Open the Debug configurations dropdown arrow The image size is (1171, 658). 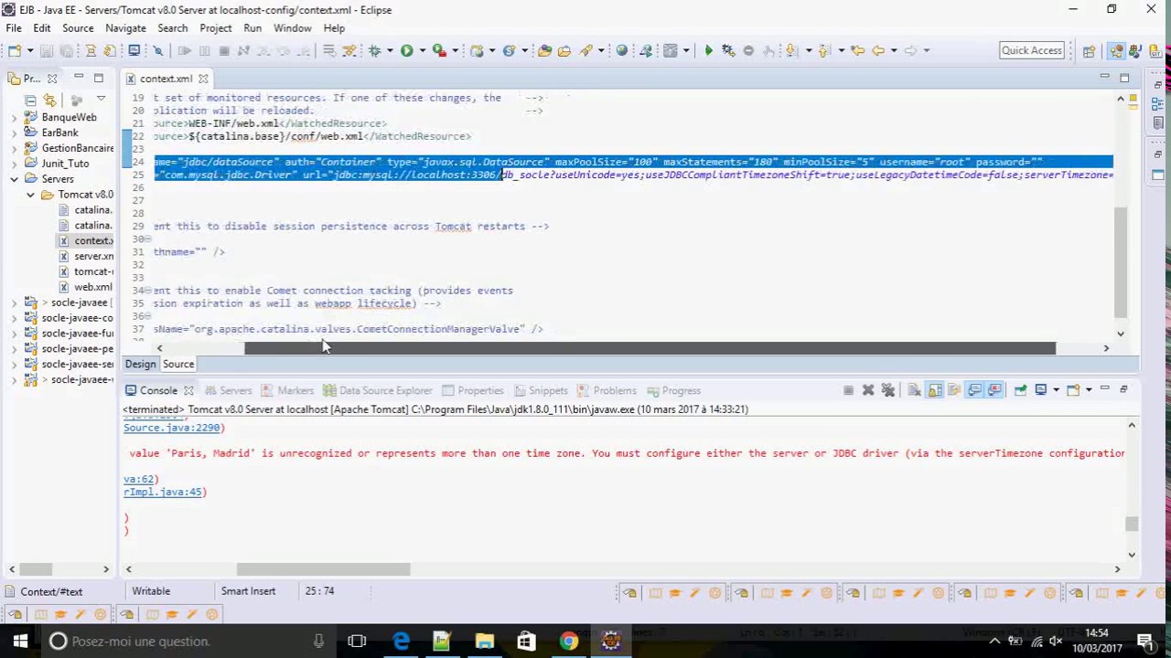390,51
